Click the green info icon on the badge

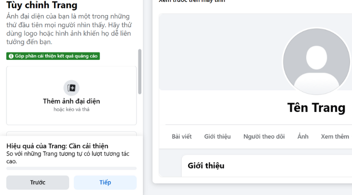pyautogui.click(x=11, y=56)
